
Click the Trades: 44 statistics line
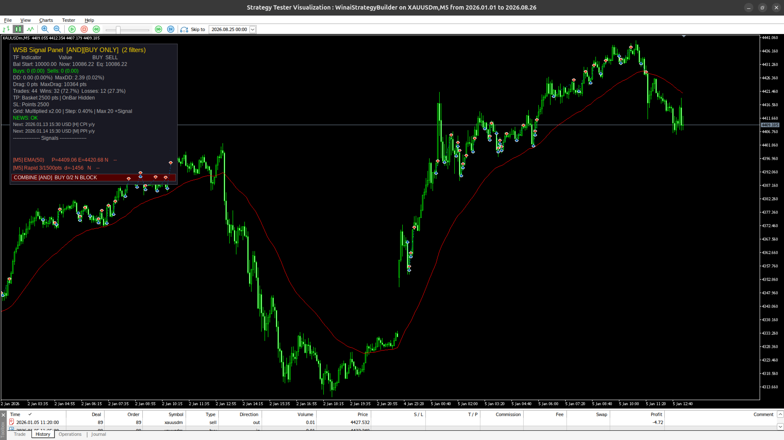point(69,91)
